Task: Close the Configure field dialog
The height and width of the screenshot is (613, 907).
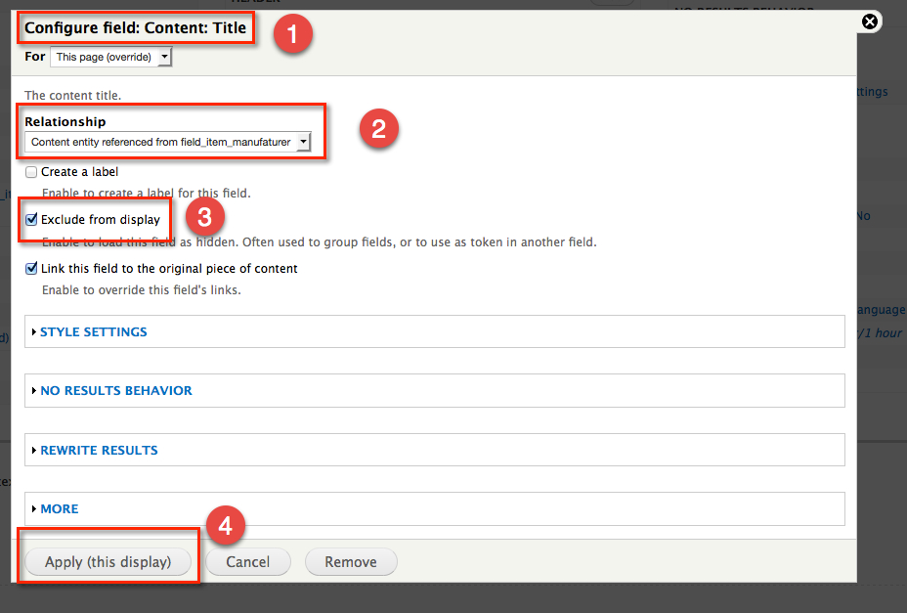Action: pos(870,22)
